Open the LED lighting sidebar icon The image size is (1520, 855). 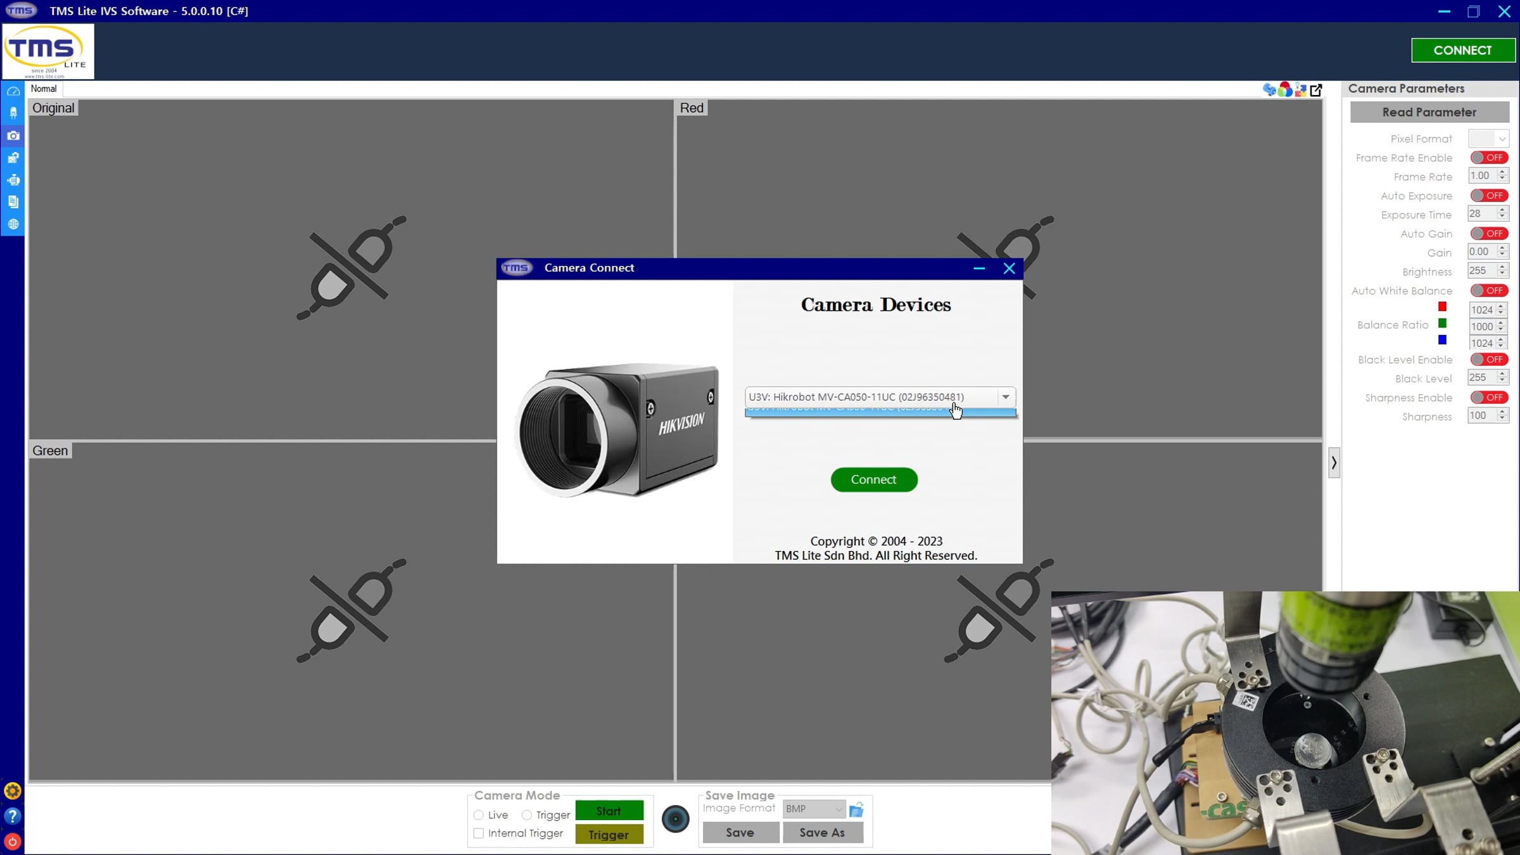point(13,113)
